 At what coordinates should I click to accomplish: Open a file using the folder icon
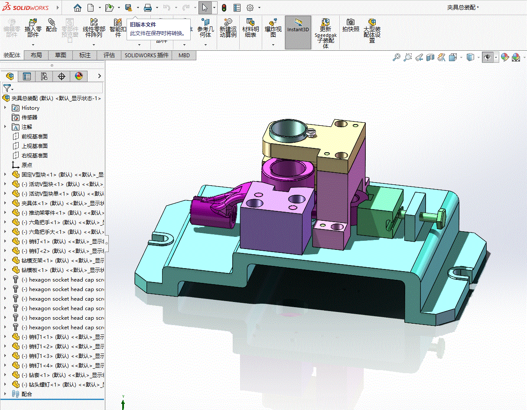tap(109, 8)
